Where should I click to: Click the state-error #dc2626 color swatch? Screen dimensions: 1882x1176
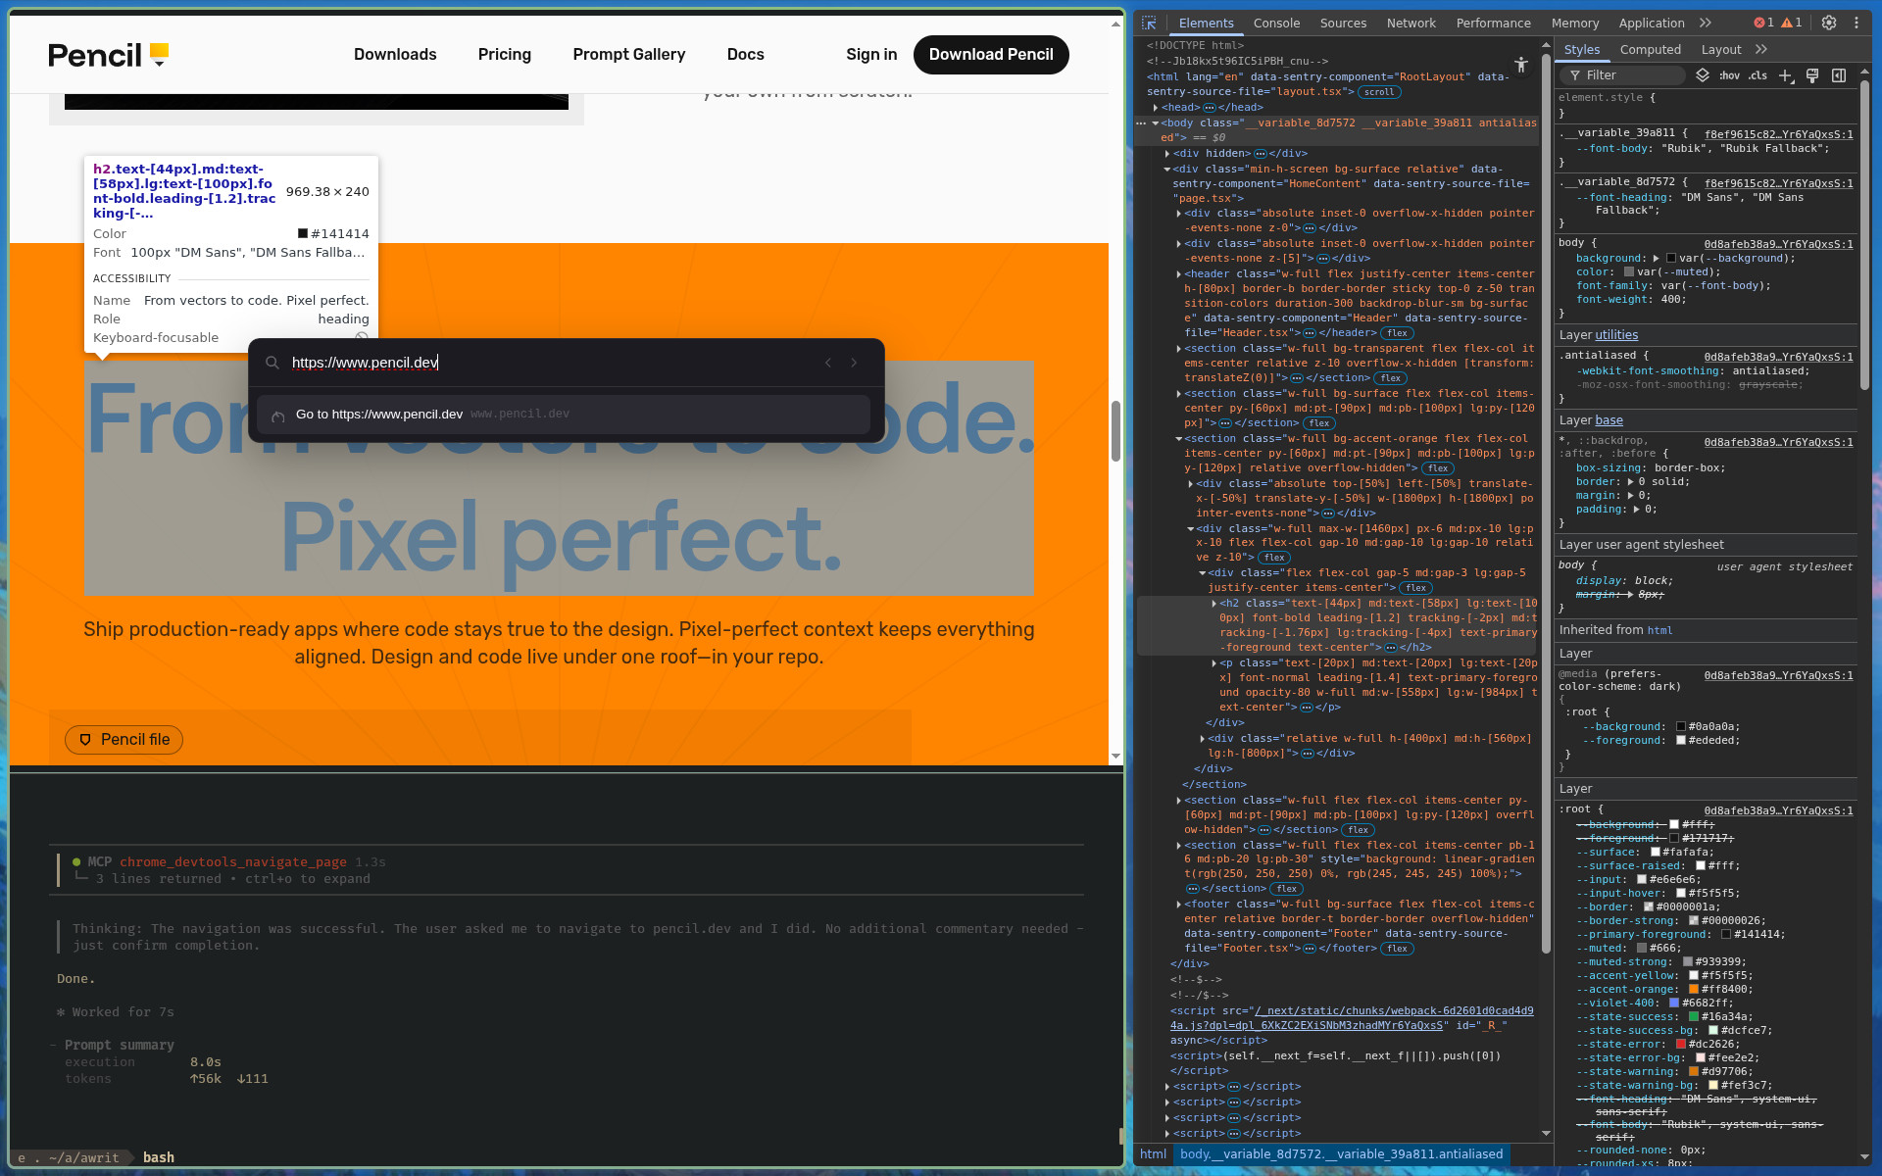(1680, 1045)
